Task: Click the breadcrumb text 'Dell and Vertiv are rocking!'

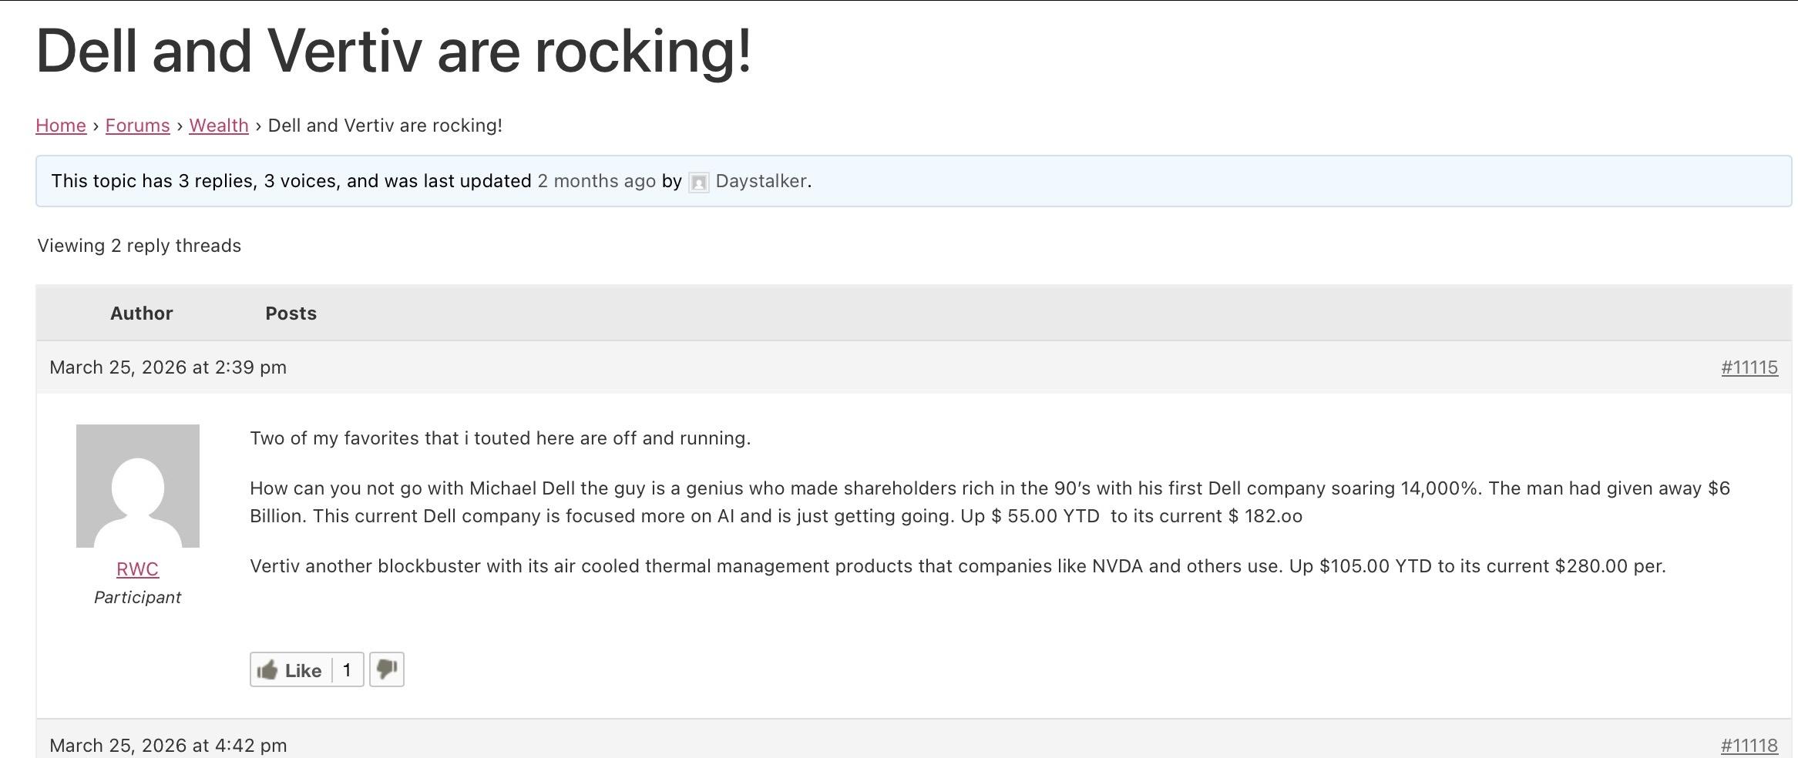Action: (385, 126)
